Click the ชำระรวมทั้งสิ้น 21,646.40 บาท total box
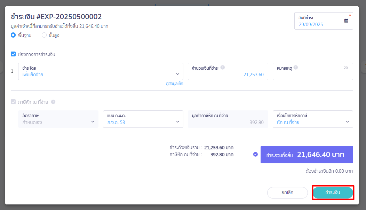The image size is (366, 210). (x=307, y=155)
